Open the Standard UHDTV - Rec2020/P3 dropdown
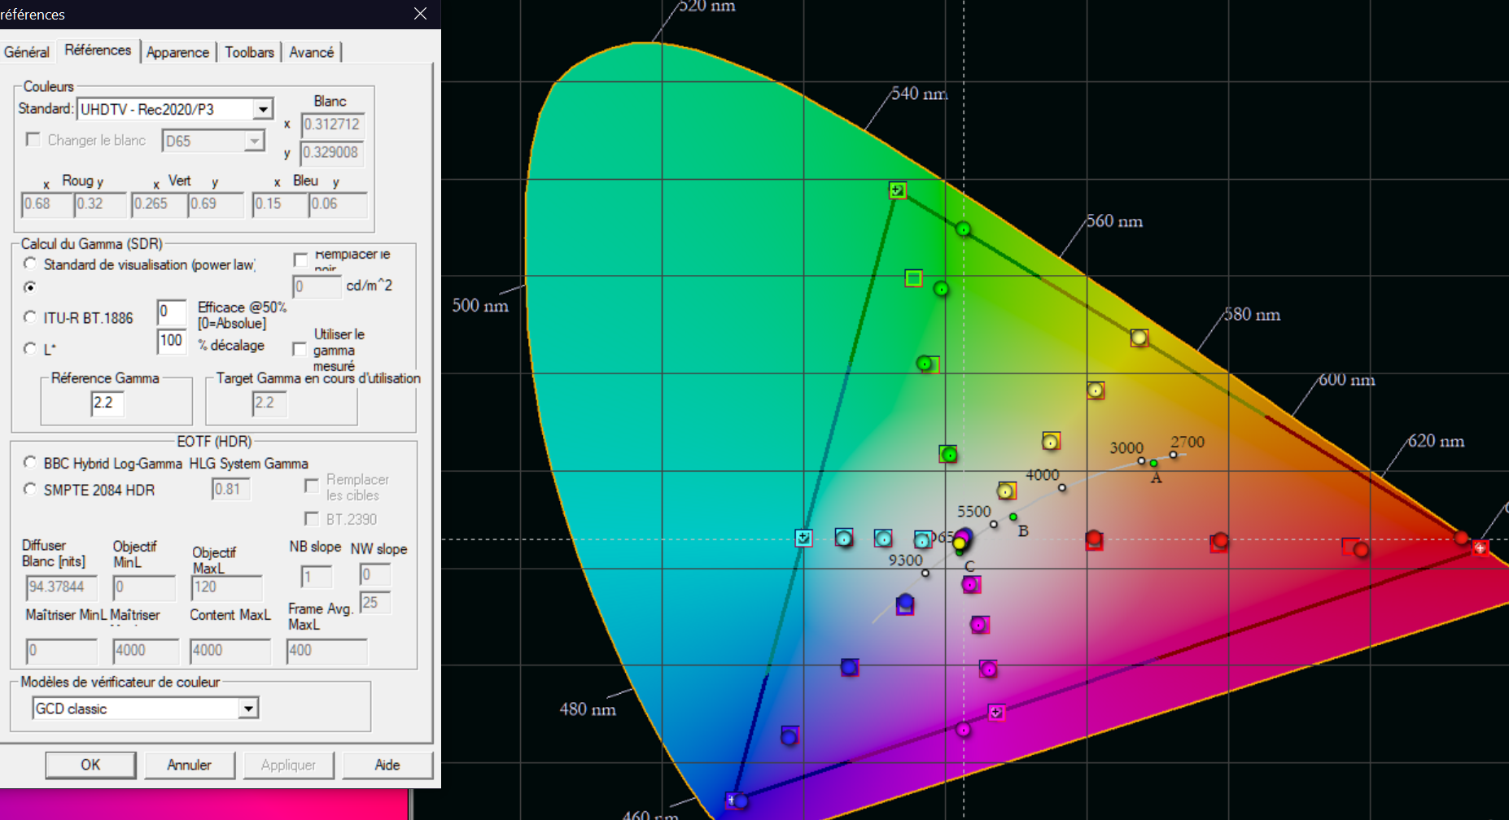This screenshot has width=1509, height=820. tap(262, 109)
